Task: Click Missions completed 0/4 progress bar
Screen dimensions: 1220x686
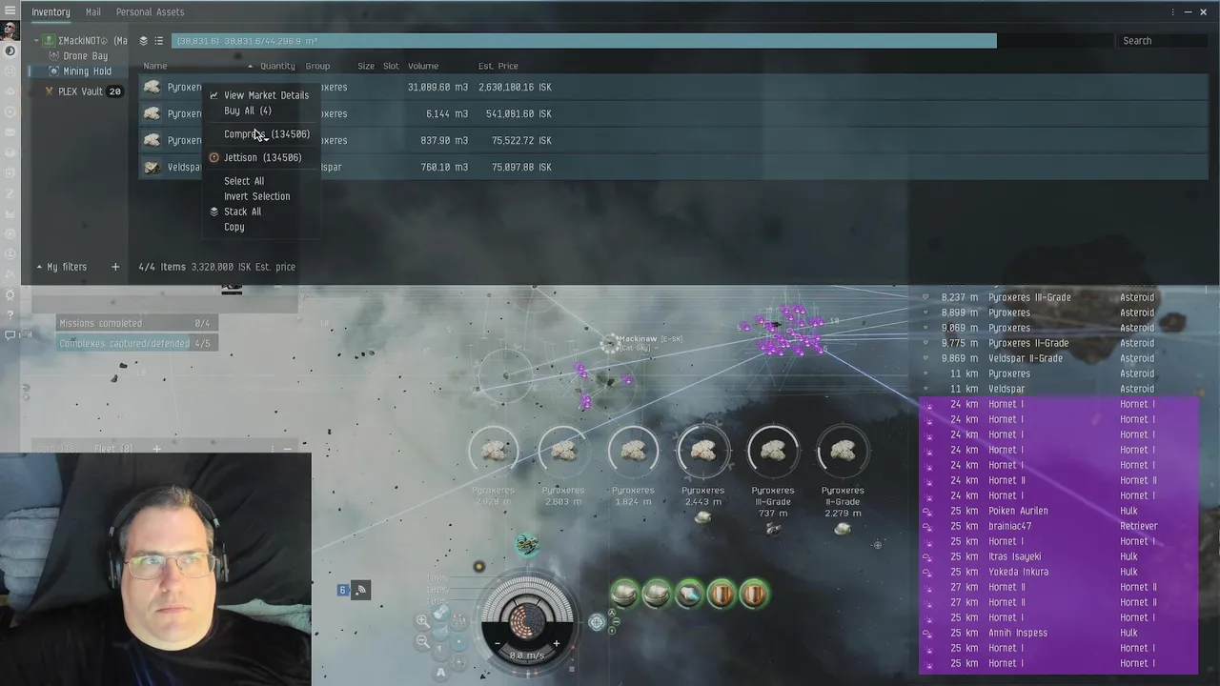Action: (x=135, y=323)
